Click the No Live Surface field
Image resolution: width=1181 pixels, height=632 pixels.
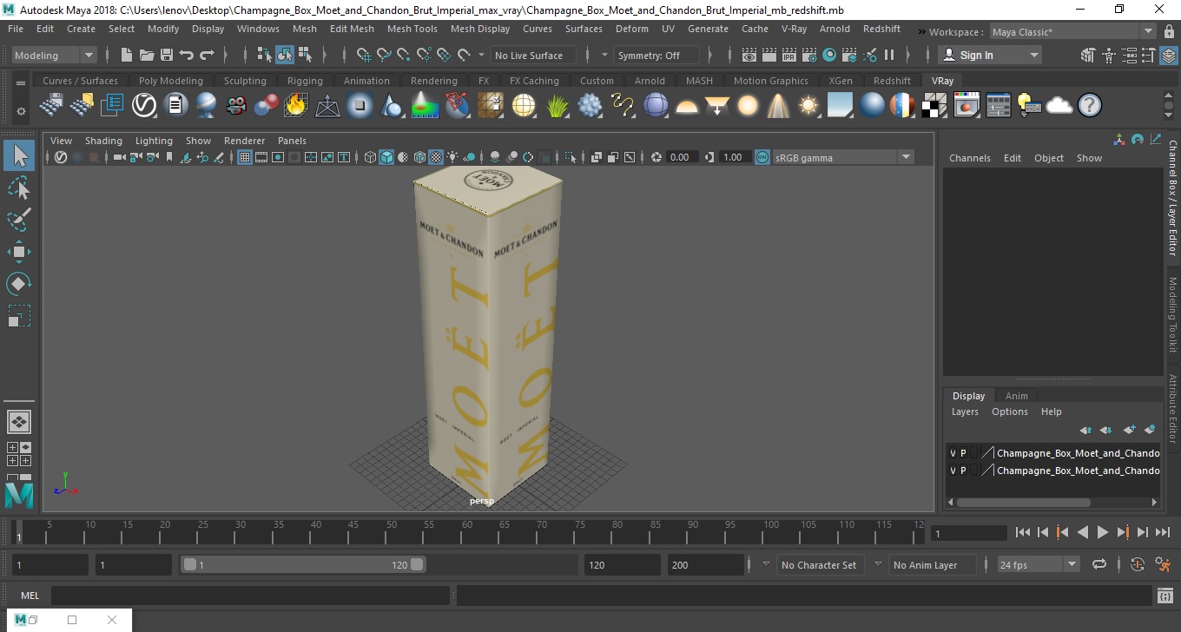[x=533, y=56]
